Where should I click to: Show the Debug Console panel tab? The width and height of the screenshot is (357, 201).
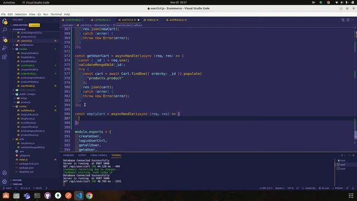coord(99,155)
